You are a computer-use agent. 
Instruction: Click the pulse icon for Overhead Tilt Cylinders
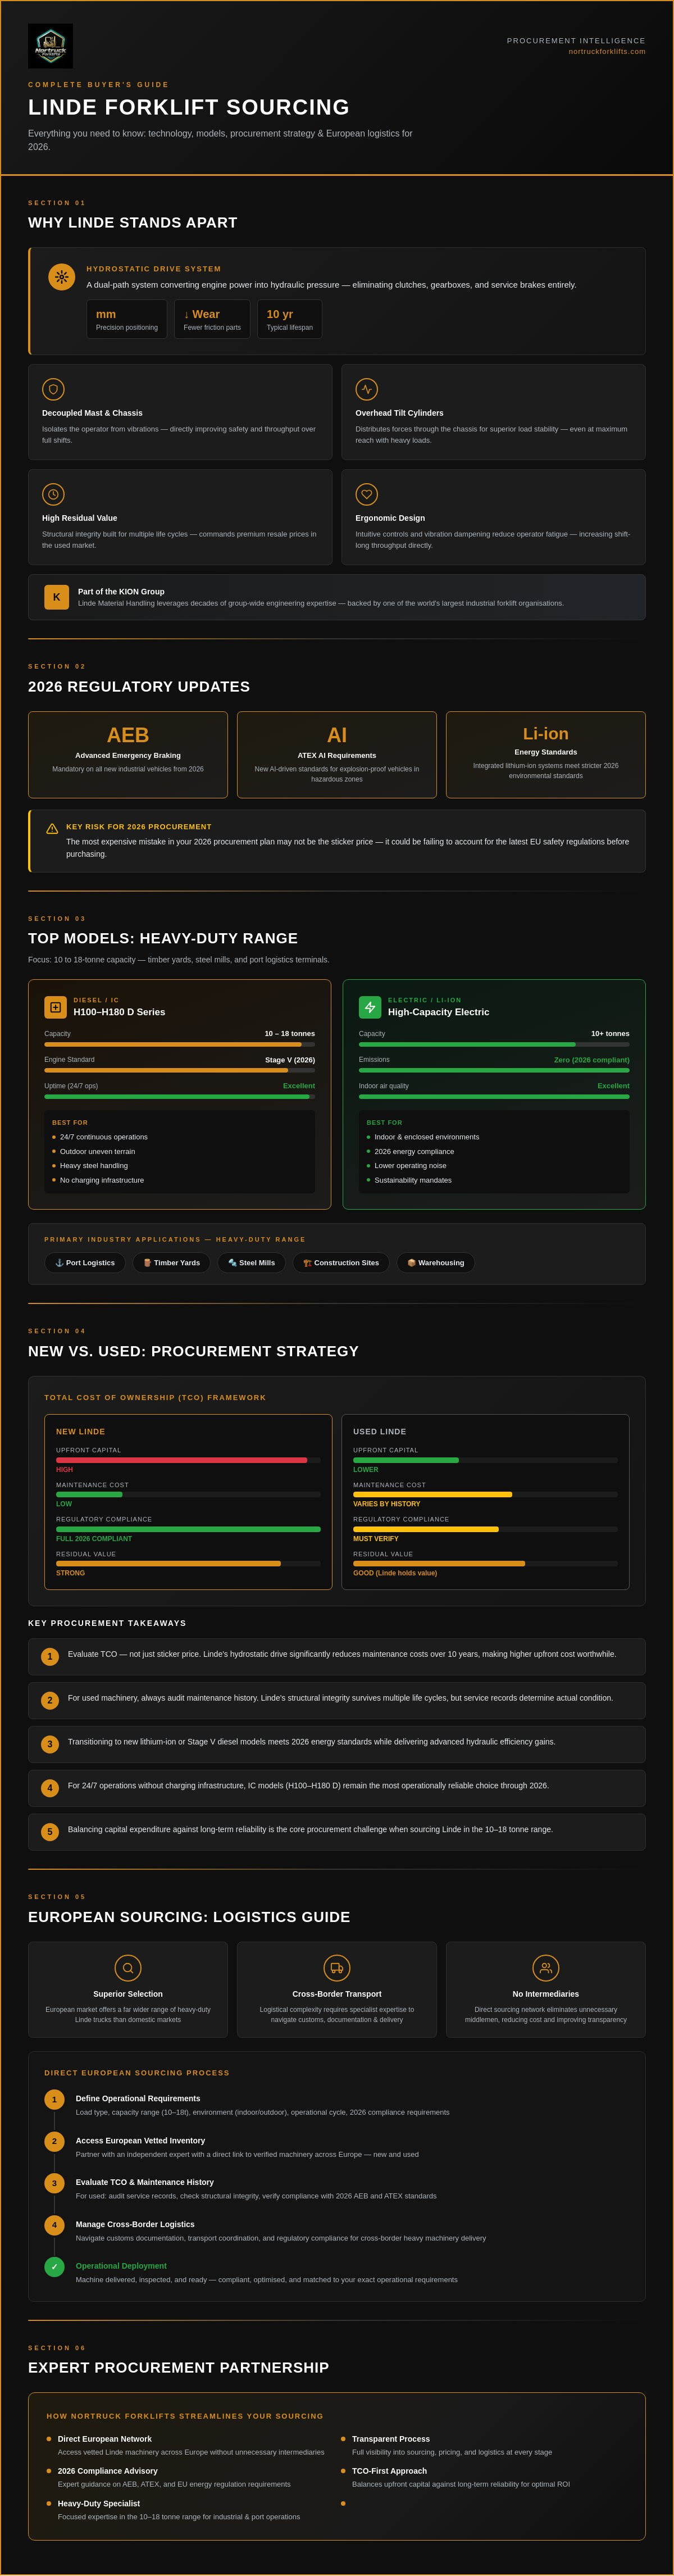pos(367,389)
